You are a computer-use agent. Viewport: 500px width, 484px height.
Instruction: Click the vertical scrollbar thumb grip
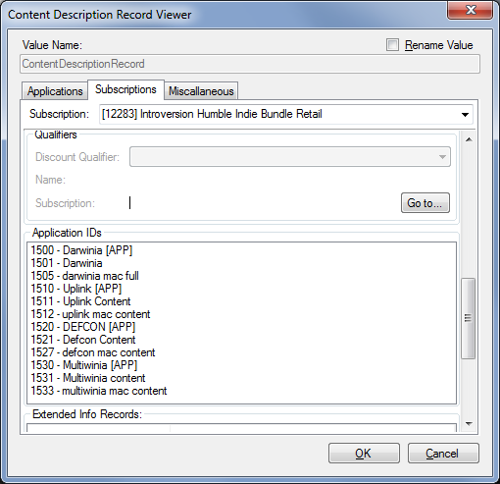[x=468, y=318]
